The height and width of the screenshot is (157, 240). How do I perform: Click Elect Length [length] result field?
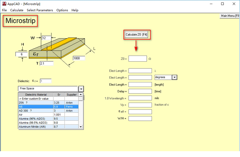click(x=140, y=84)
